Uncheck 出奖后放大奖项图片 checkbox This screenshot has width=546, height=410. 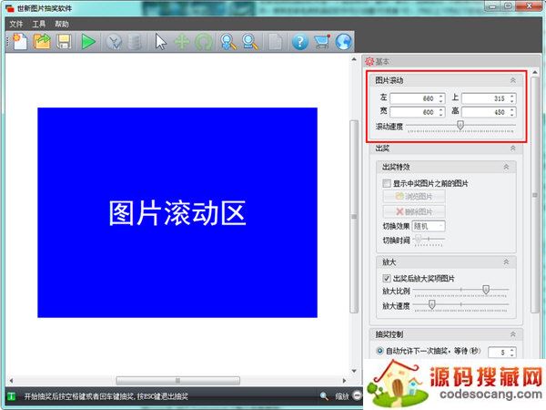(x=387, y=278)
